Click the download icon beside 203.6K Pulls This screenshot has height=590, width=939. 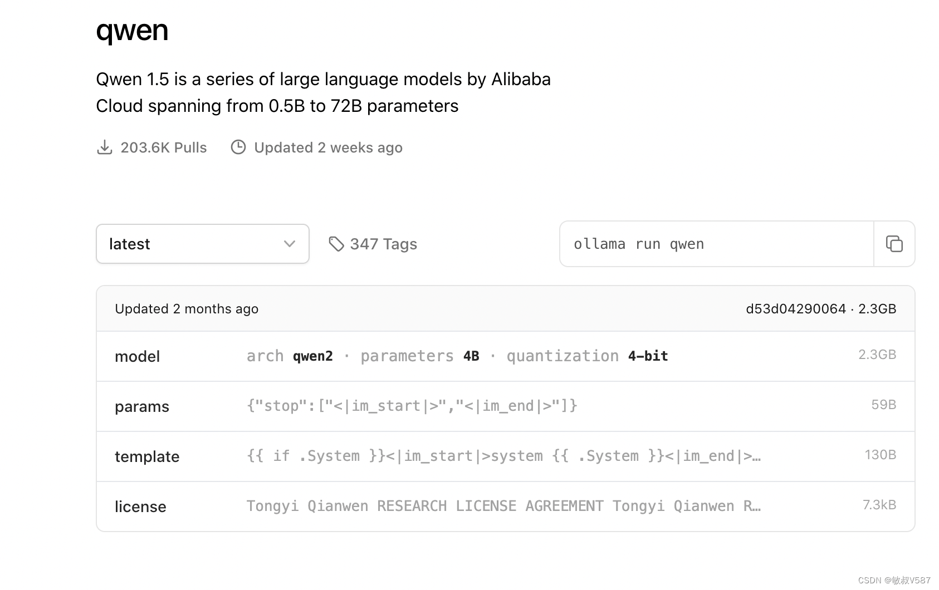point(104,147)
